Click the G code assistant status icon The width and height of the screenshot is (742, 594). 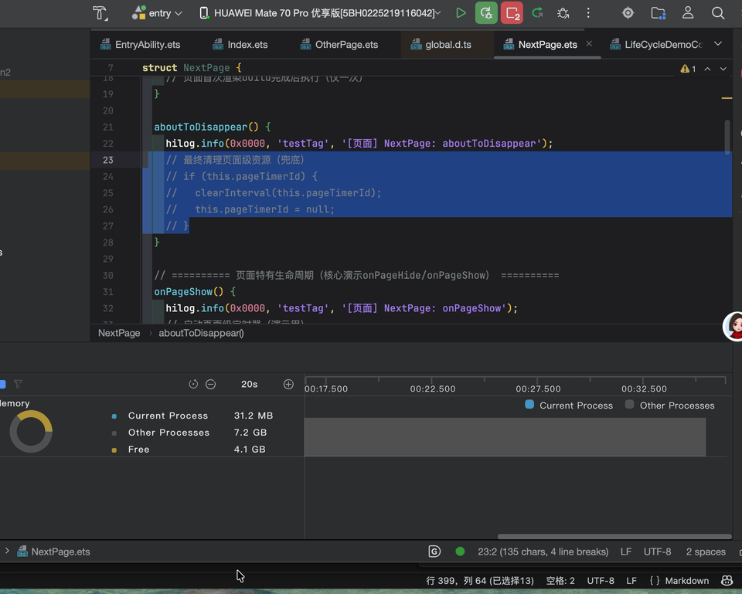(434, 552)
